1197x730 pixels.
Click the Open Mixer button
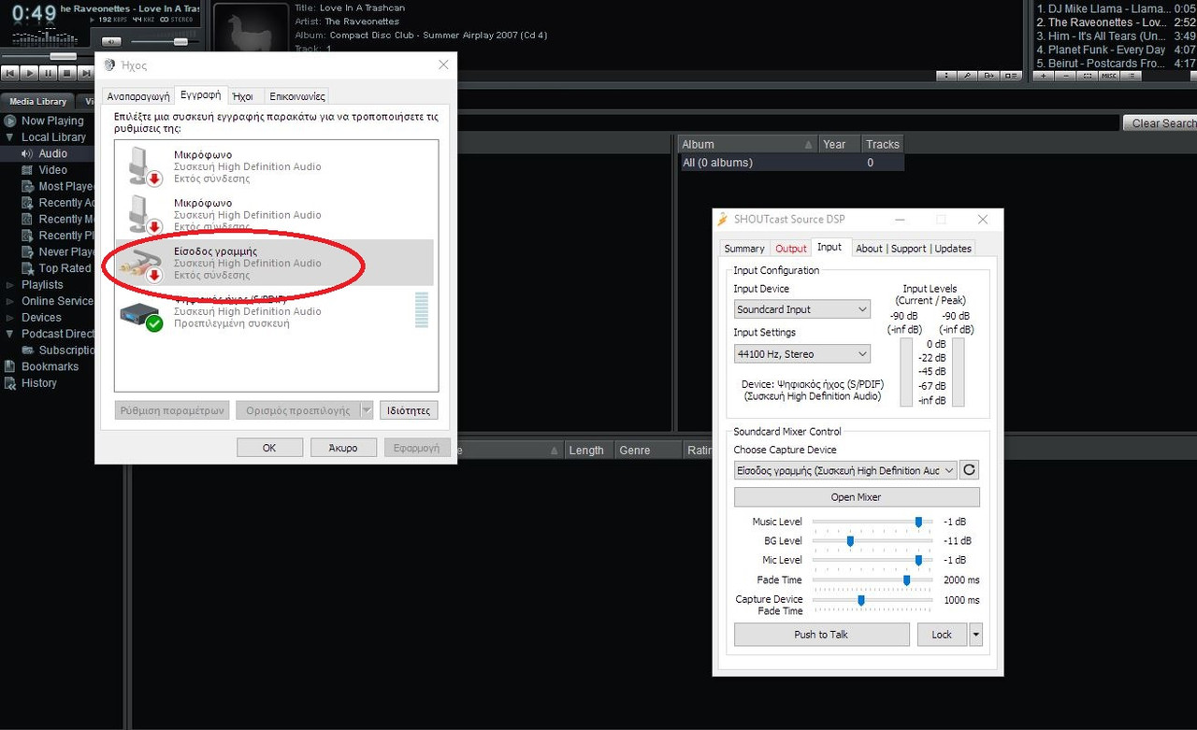857,497
